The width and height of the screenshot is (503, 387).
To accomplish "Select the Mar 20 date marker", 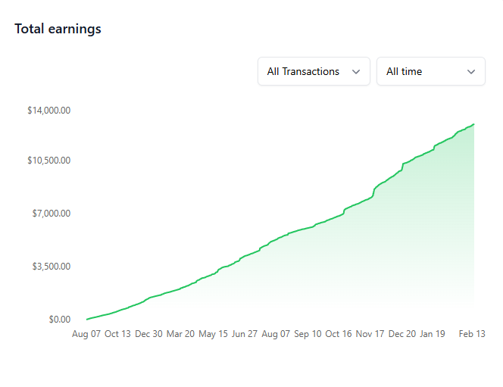I will coord(180,334).
